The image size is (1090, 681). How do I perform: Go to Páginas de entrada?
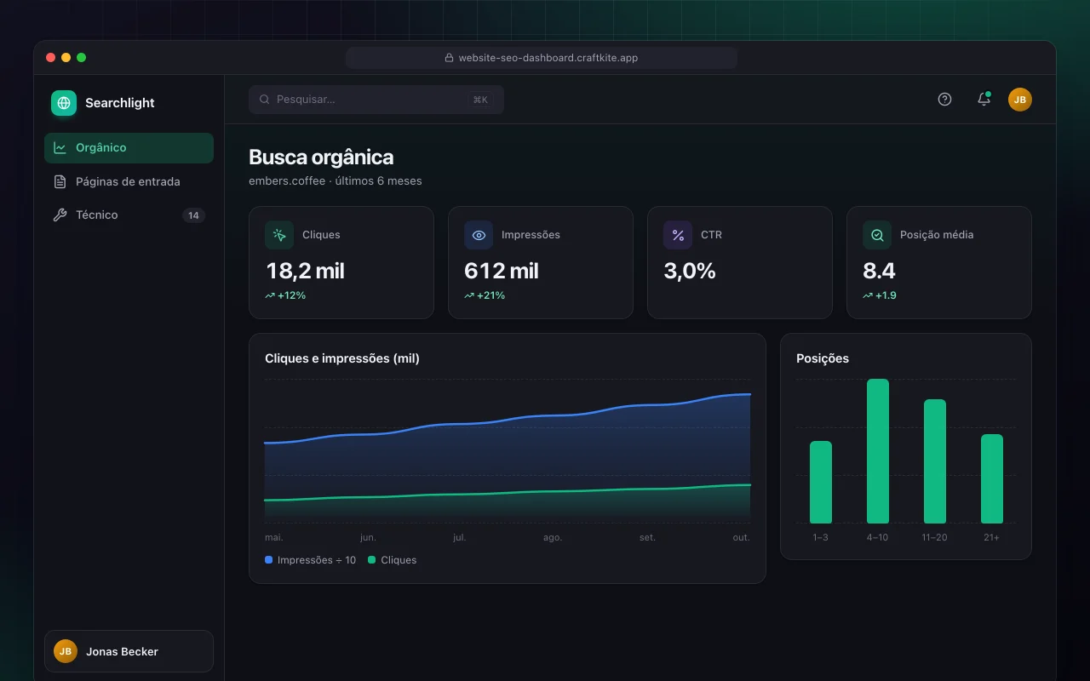coord(129,181)
